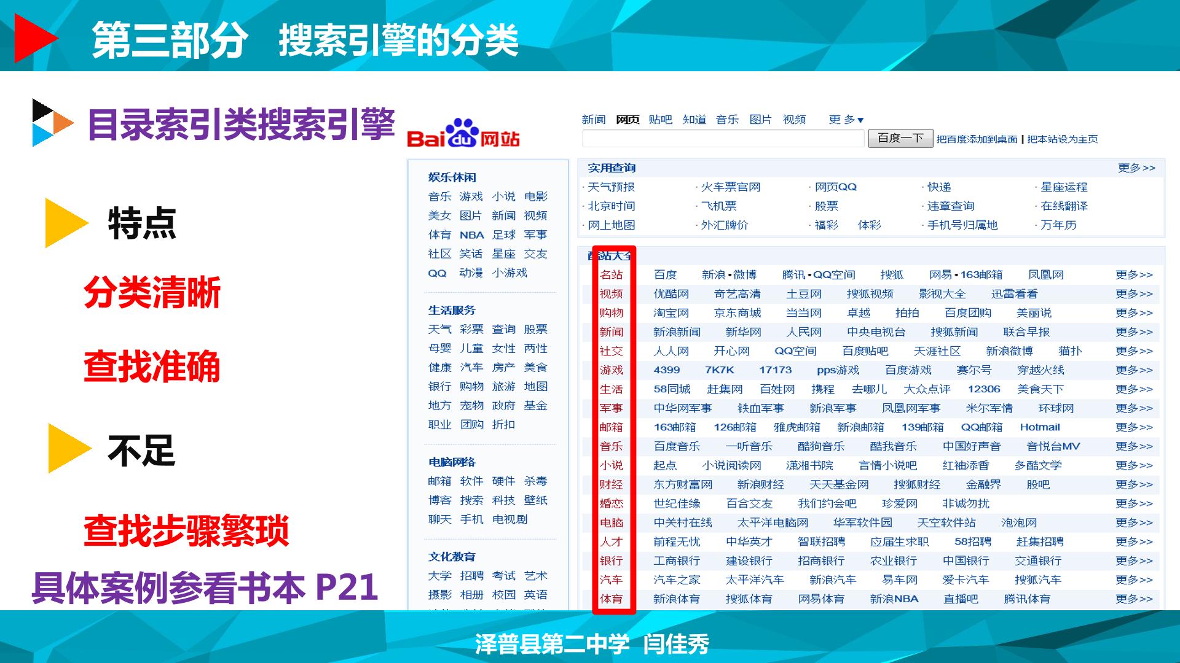Click the 在线翻译 link
Viewport: 1180px width, 663px height.
pos(1064,206)
